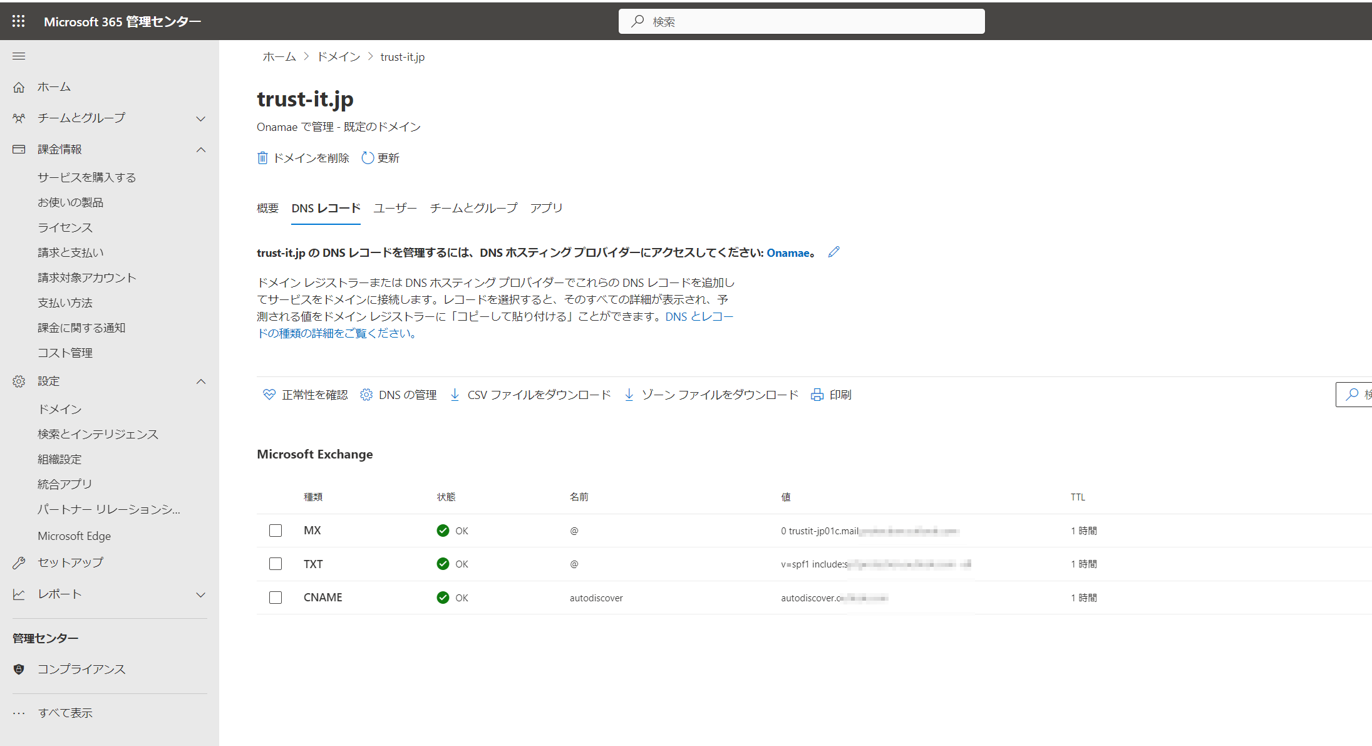Click the reports chart icon
Viewport: 1372px width, 746px height.
(19, 594)
